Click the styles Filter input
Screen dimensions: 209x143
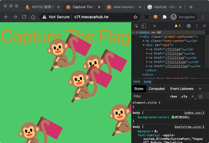(149, 96)
